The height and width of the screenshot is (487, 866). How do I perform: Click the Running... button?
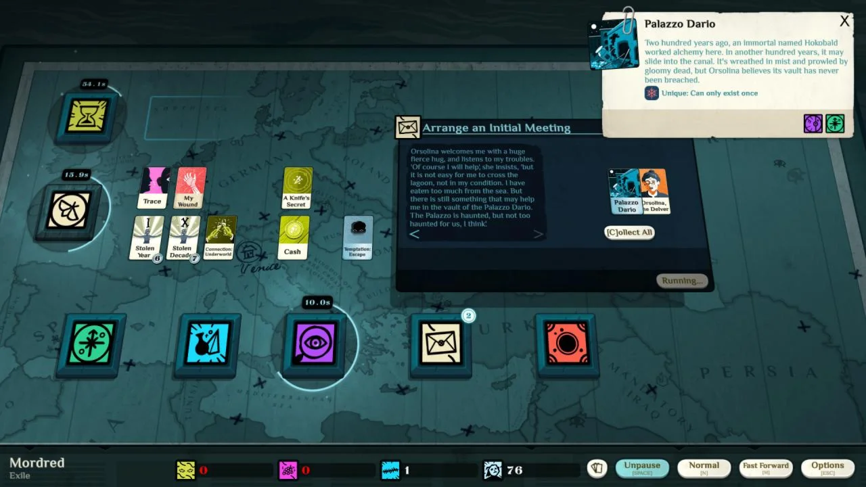(x=681, y=281)
